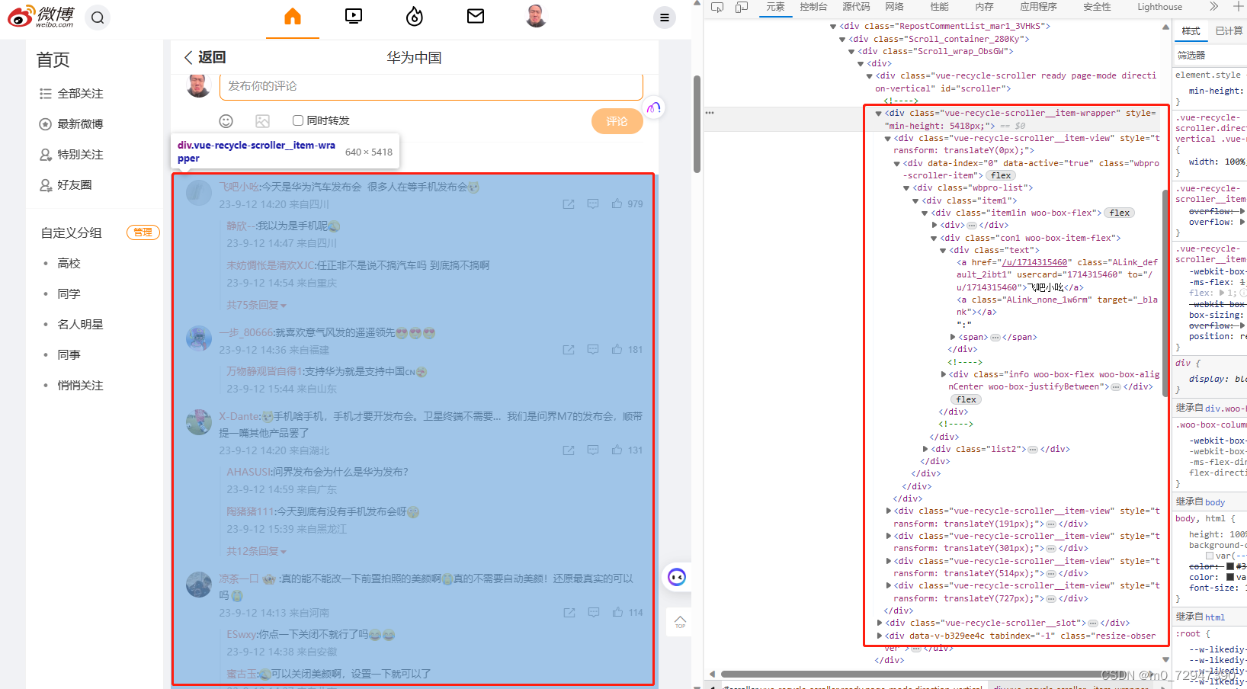This screenshot has width=1247, height=689.
Task: Like the comment with 114 likes
Action: click(x=627, y=613)
